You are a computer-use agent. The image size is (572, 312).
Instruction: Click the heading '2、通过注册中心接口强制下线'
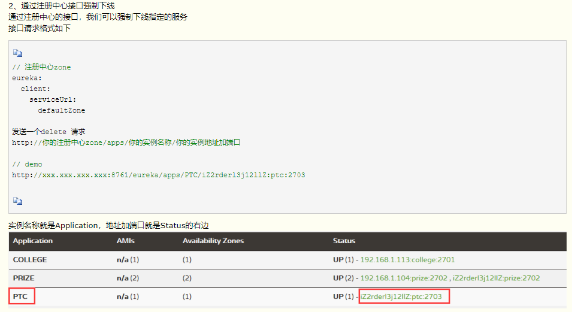61,6
